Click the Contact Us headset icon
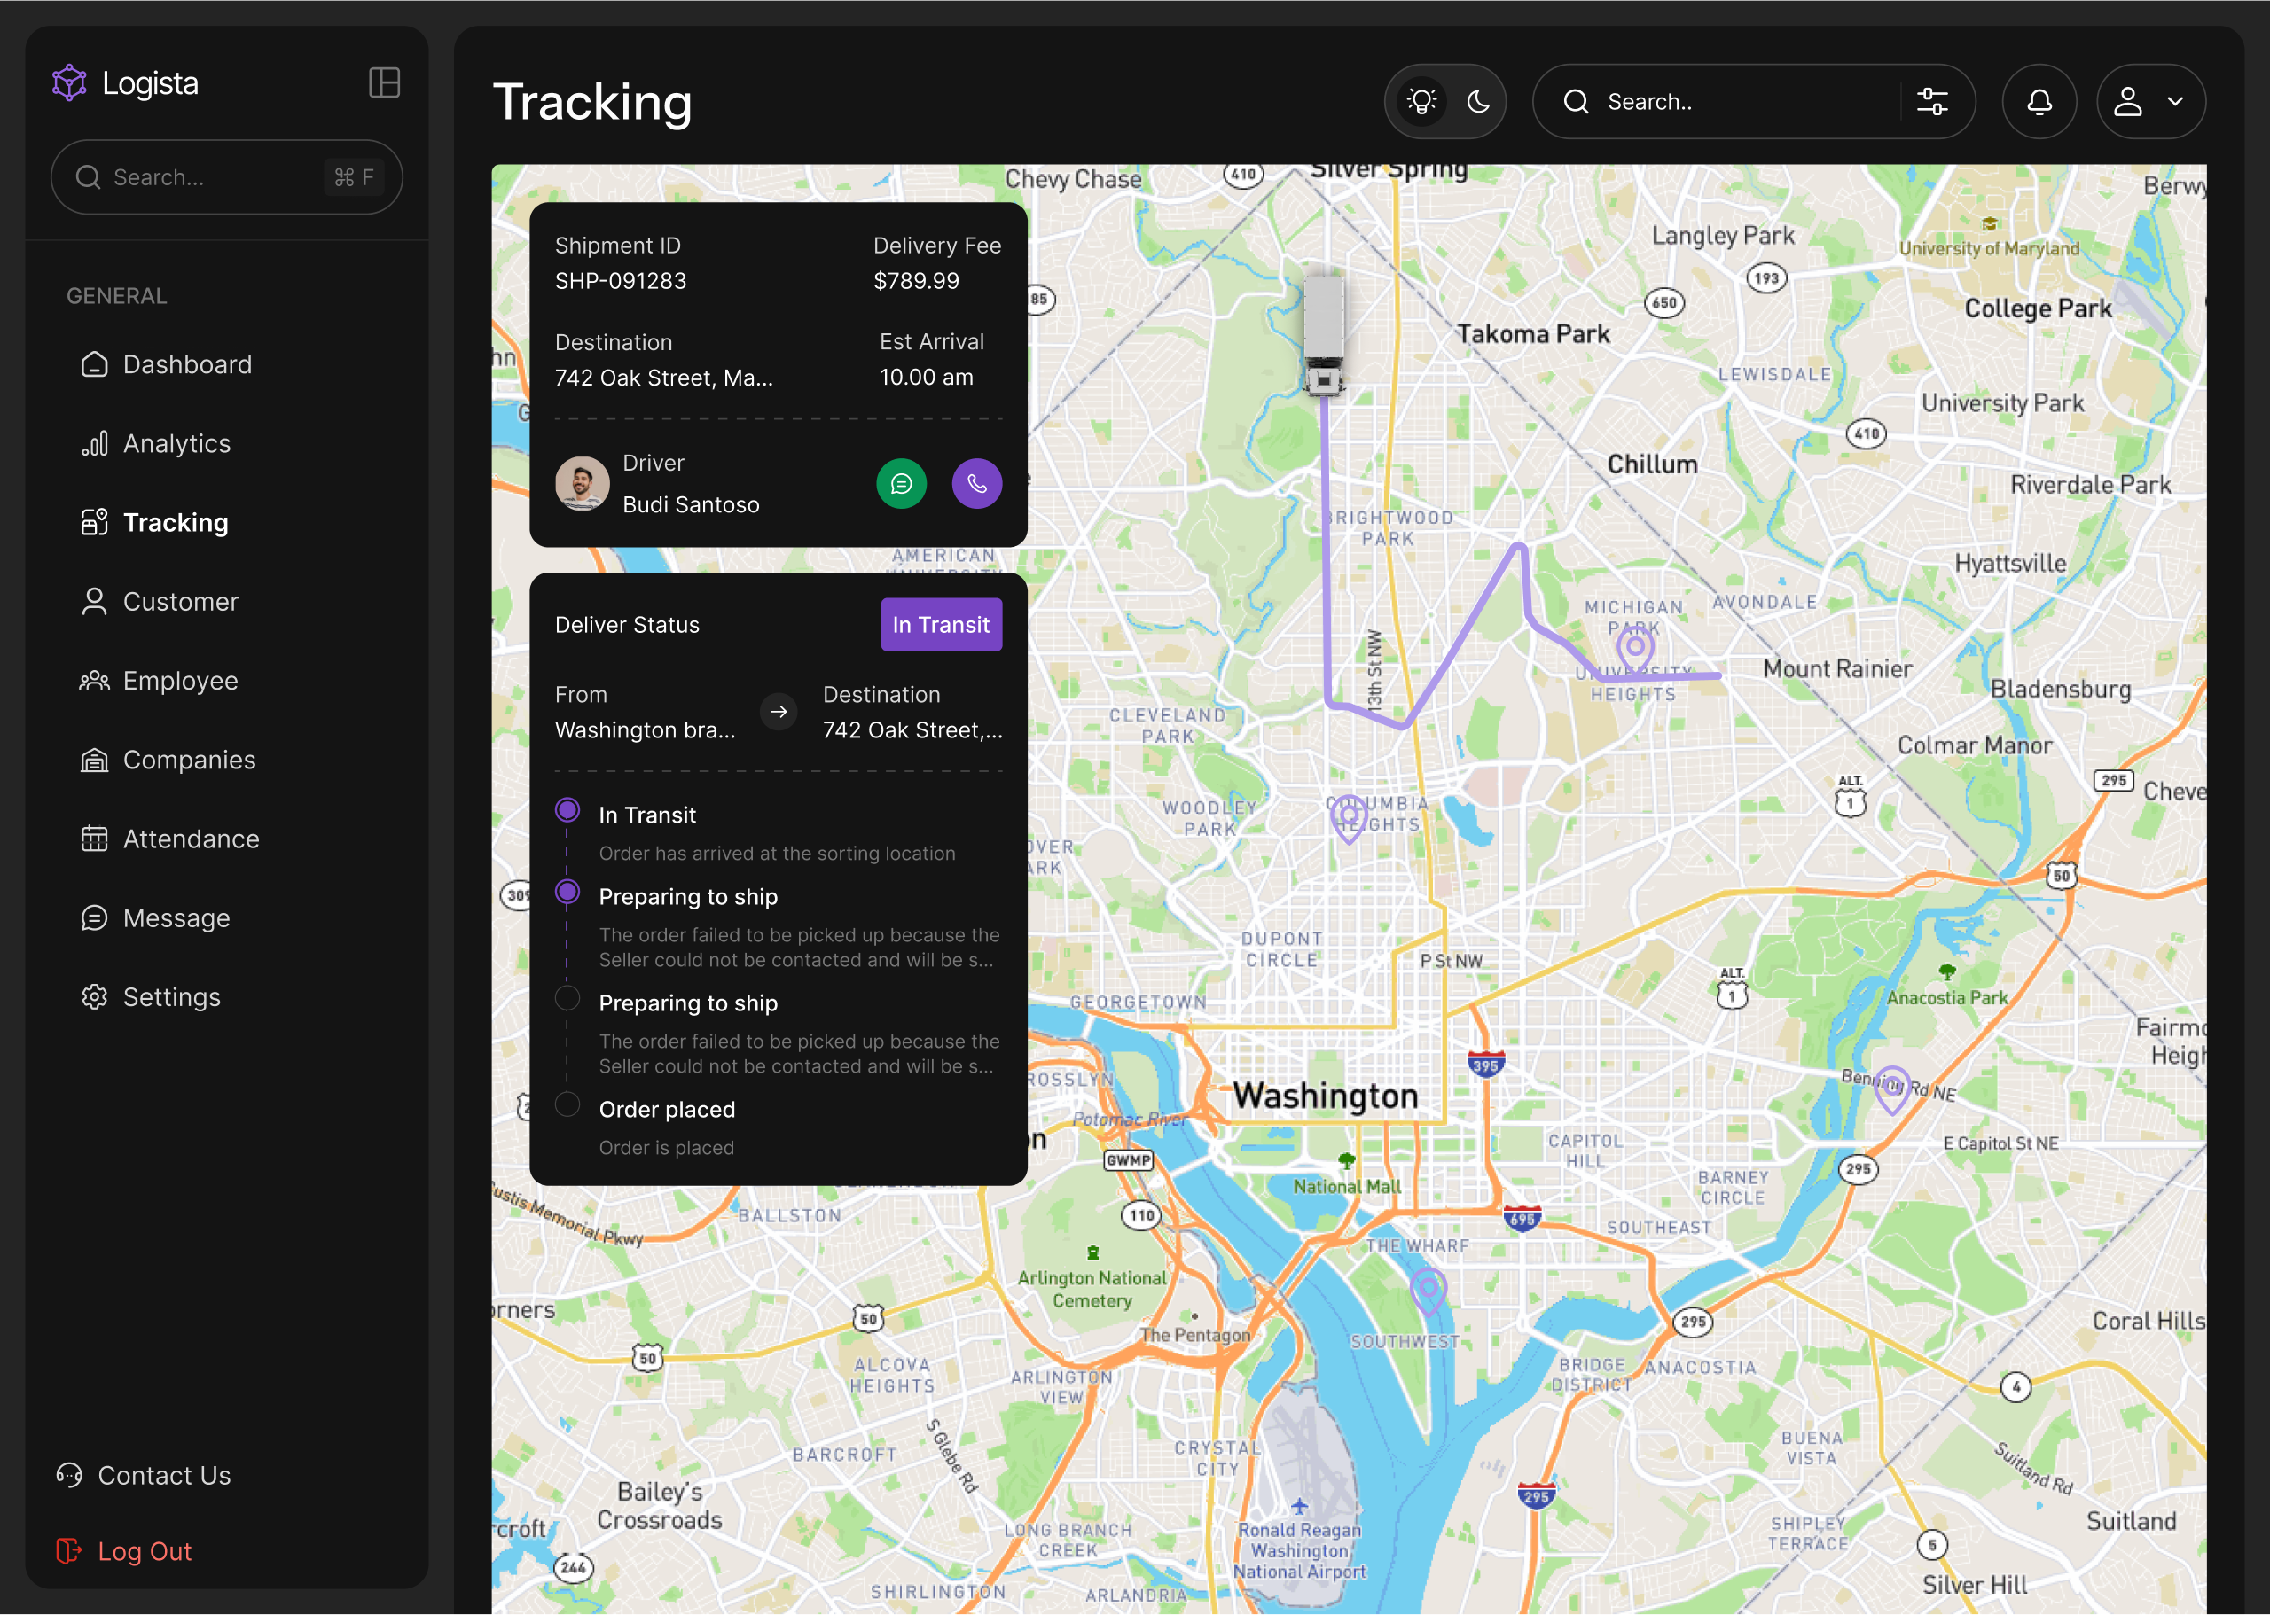The width and height of the screenshot is (2270, 1615). [x=70, y=1476]
